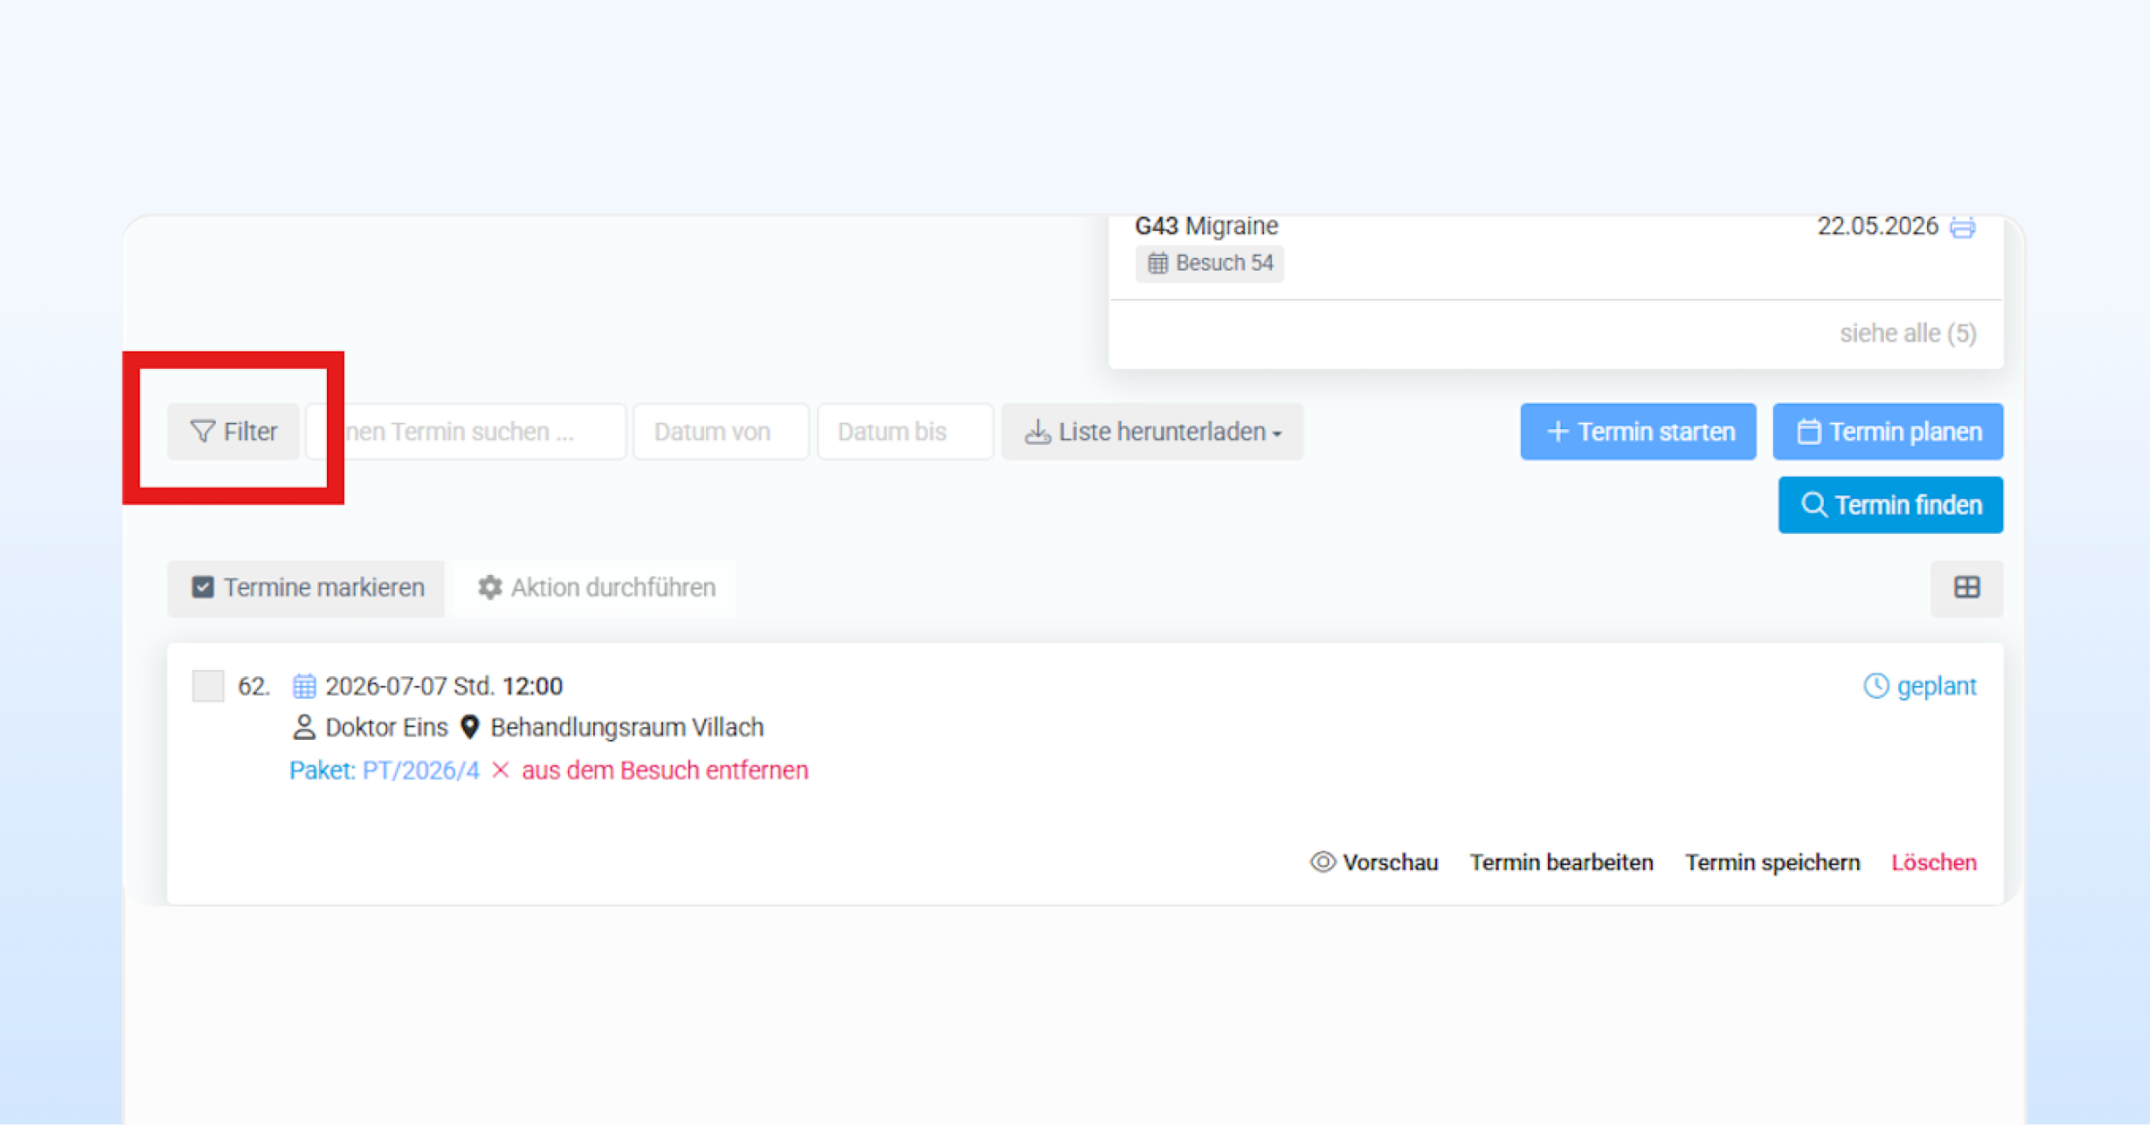Click the appointment search field
The height and width of the screenshot is (1125, 2150).
tap(466, 432)
